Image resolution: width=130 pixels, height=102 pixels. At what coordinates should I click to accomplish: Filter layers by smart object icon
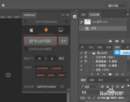pos(123,87)
